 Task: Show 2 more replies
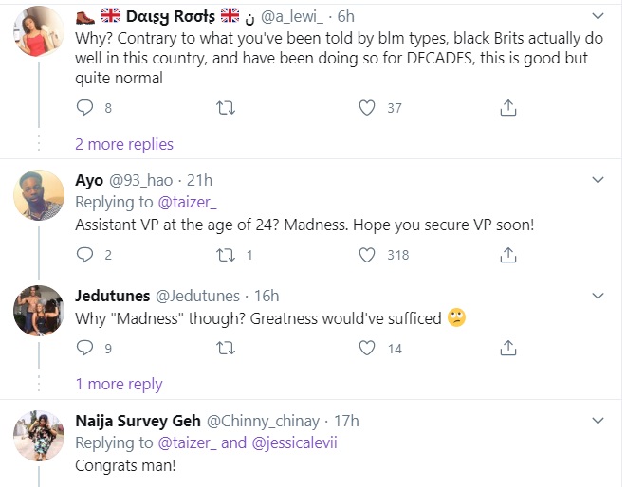click(x=124, y=144)
